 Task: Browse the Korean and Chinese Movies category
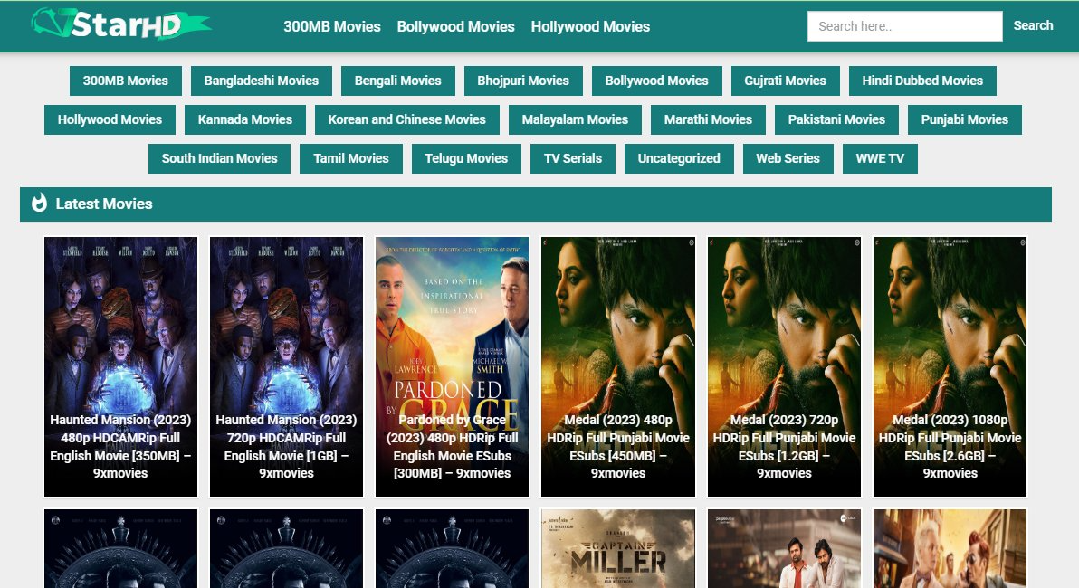pos(406,119)
